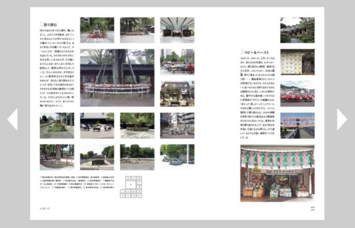This screenshot has height=228, width=355.
Task: Click the '取り囲む' section heading
Action: point(48,25)
